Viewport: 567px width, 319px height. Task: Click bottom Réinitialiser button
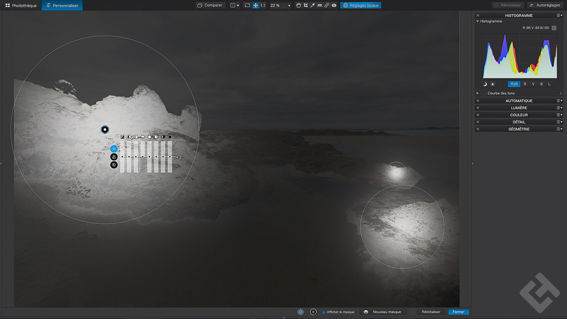(431, 312)
